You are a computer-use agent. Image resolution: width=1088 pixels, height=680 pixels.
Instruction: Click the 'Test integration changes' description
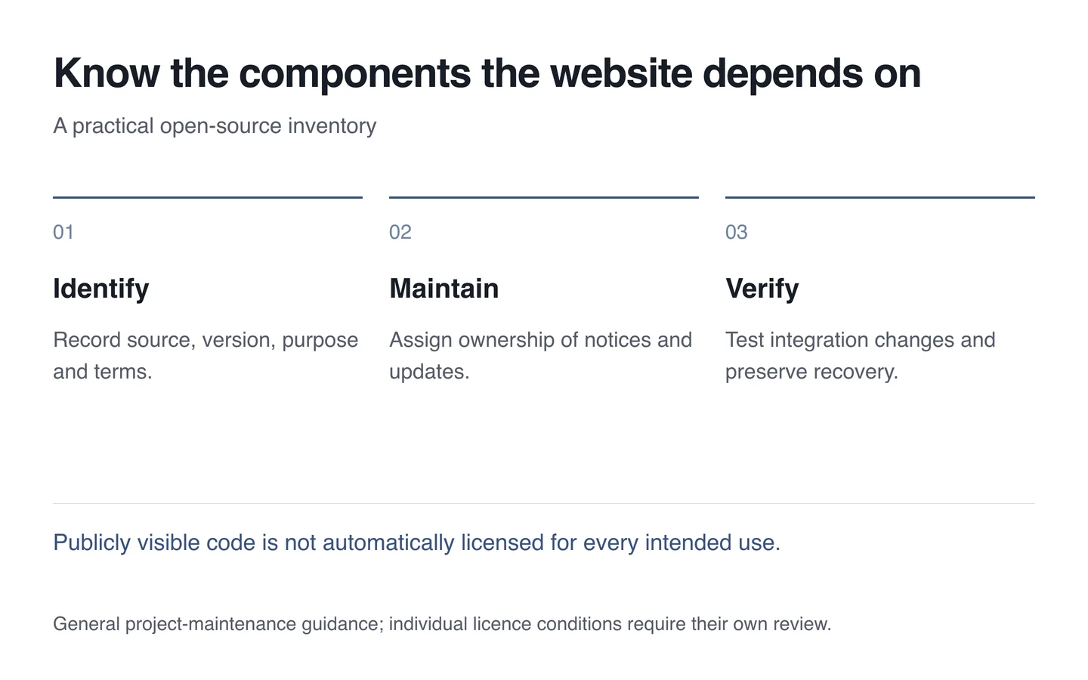point(861,356)
